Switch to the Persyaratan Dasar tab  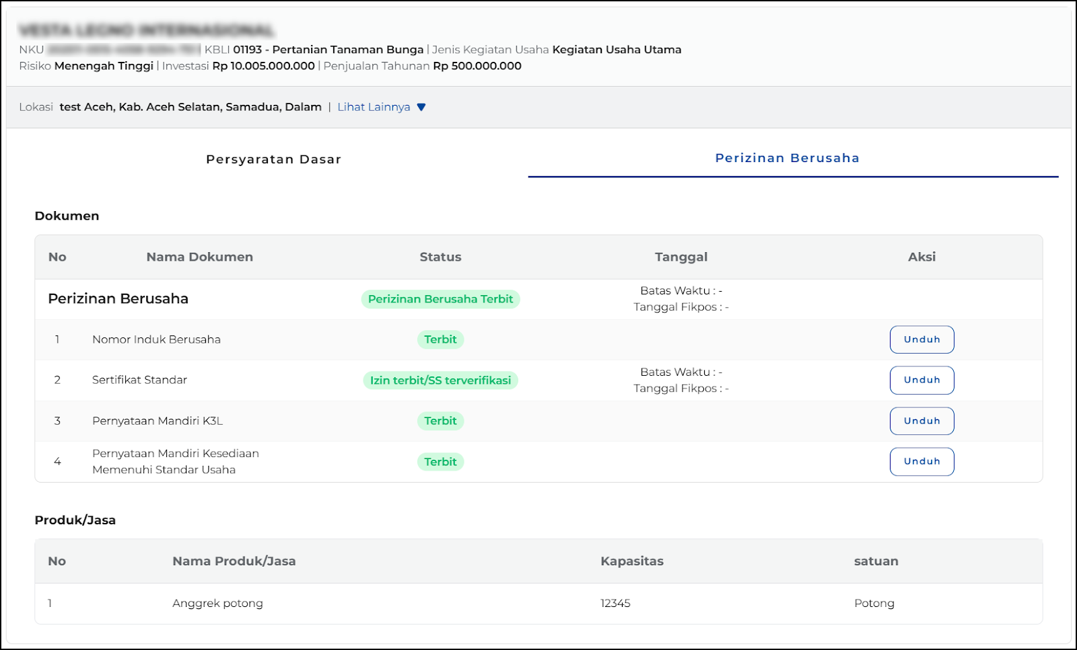point(273,159)
